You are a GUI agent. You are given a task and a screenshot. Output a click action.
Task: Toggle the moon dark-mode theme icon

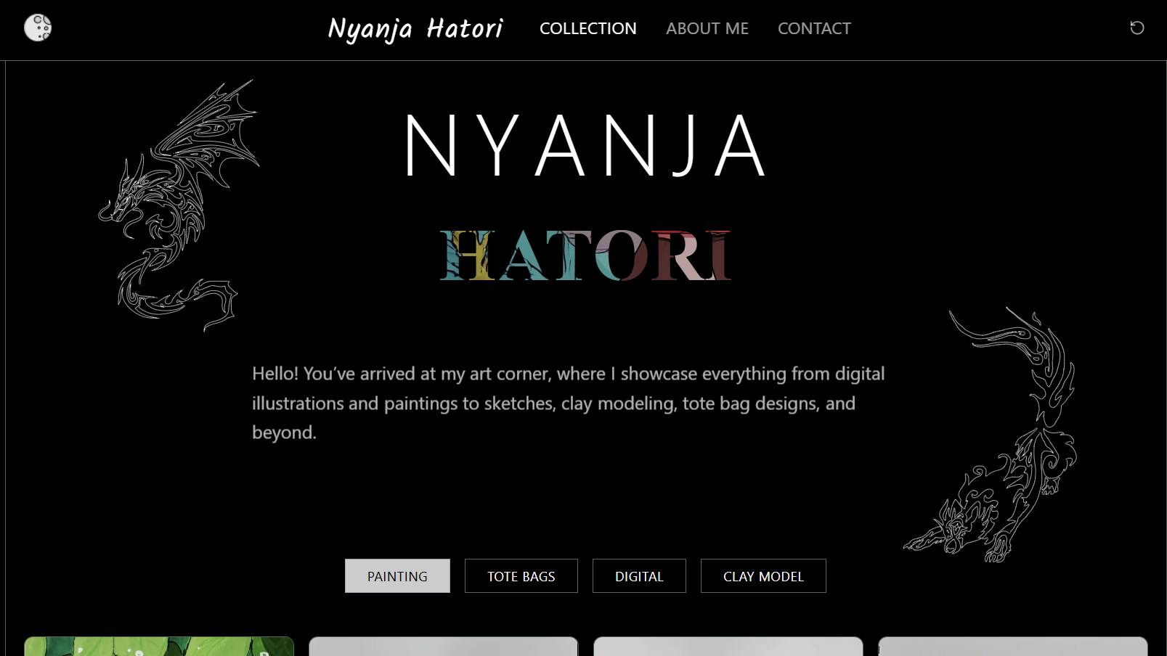(x=38, y=28)
